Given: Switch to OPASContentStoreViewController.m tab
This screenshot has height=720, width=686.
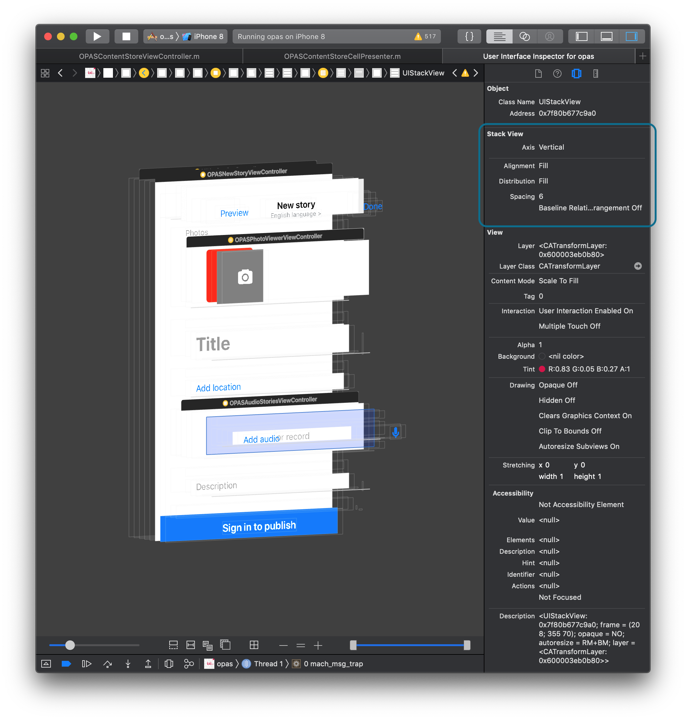Looking at the screenshot, I should [x=139, y=56].
